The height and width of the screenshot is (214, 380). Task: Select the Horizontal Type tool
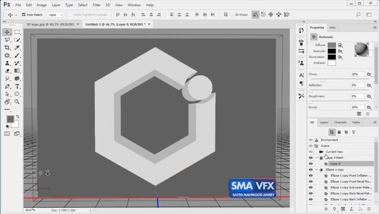pyautogui.click(x=17, y=86)
